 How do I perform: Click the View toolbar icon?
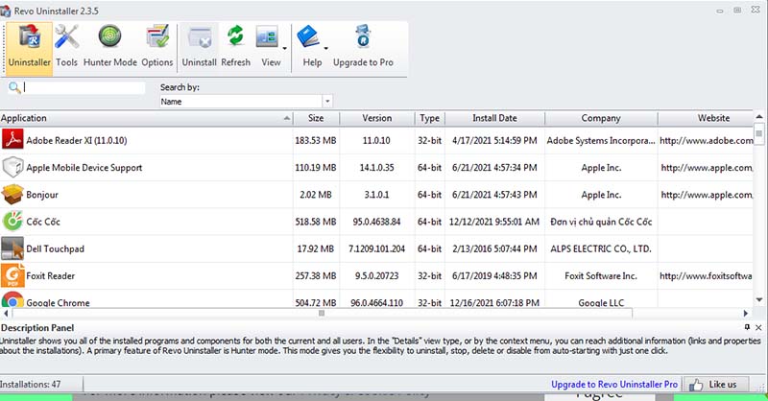click(267, 37)
